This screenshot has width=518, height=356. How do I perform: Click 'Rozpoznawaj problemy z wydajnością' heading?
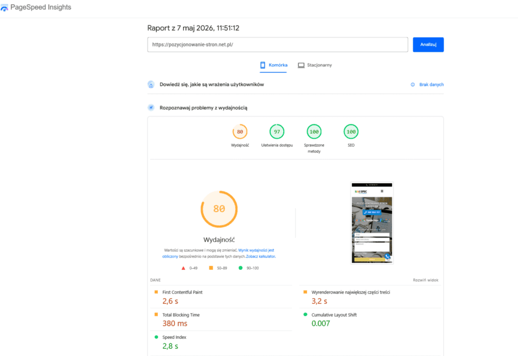tap(203, 108)
